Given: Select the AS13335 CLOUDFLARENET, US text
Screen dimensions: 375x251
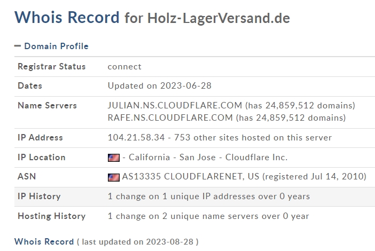Looking at the screenshot, I should 191,176.
